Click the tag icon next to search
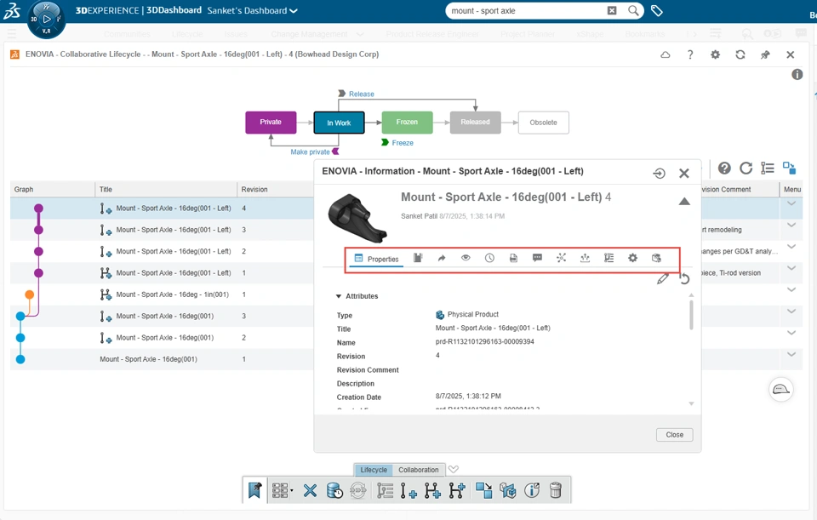Viewport: 817px width, 520px height. pos(656,10)
